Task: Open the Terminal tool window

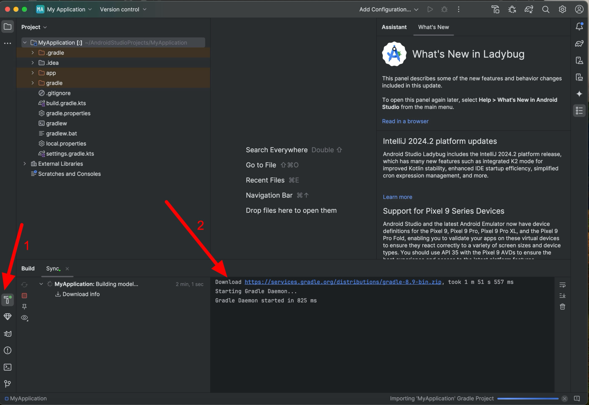Action: (7, 367)
